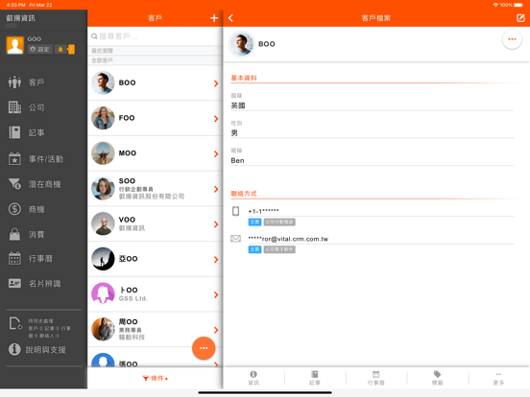Click the 基本資料 section heading

click(244, 78)
